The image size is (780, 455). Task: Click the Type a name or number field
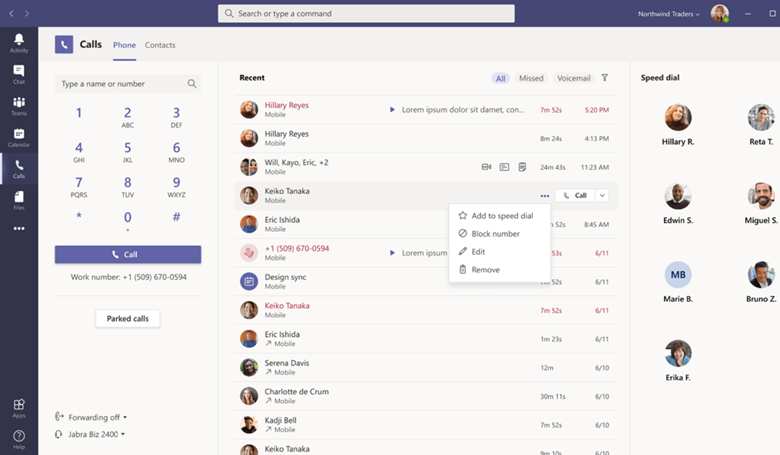[x=122, y=84]
